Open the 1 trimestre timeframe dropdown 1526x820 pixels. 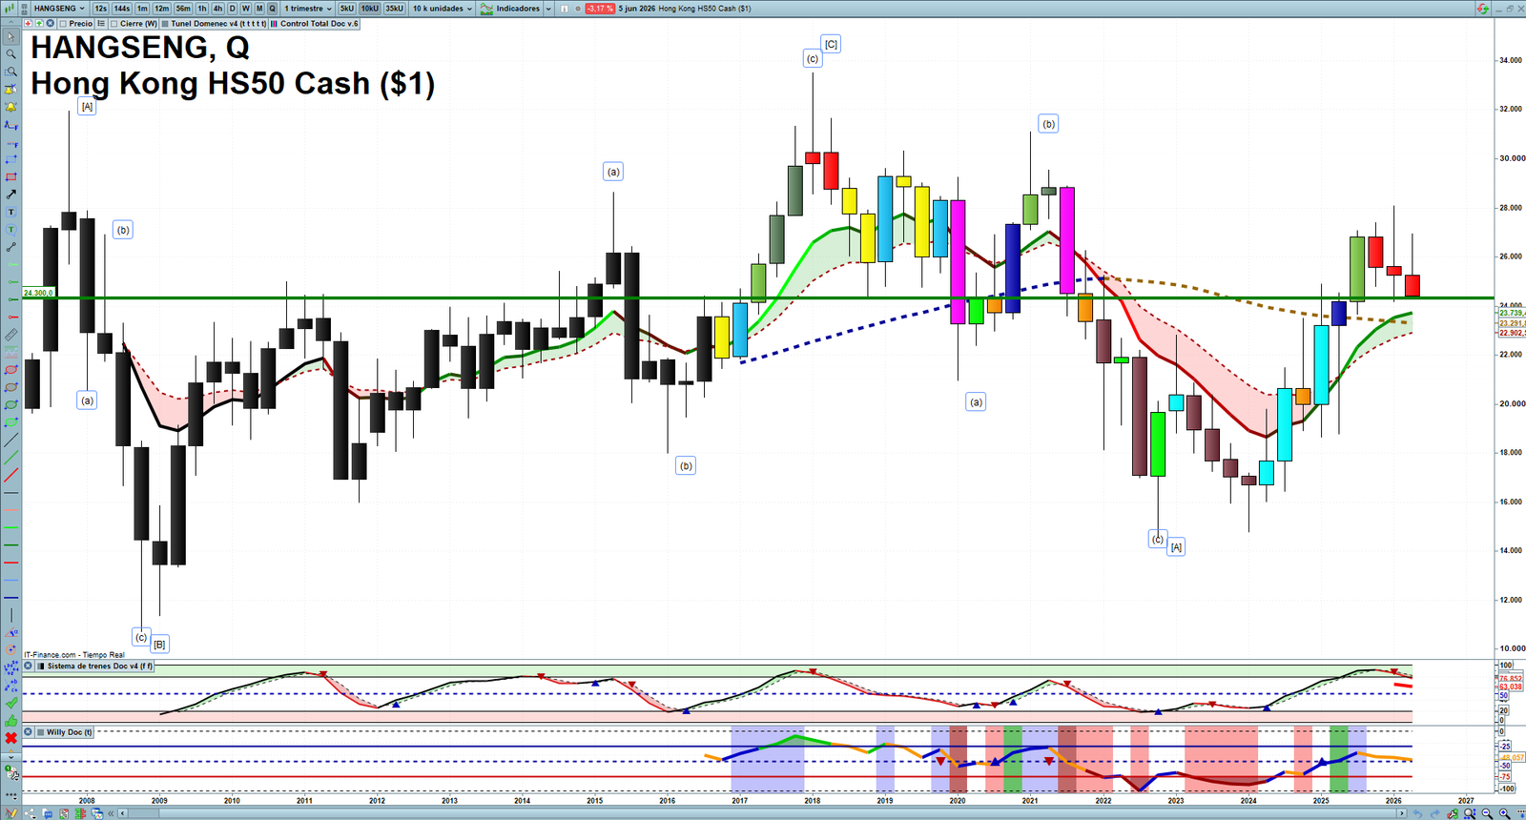coord(308,9)
